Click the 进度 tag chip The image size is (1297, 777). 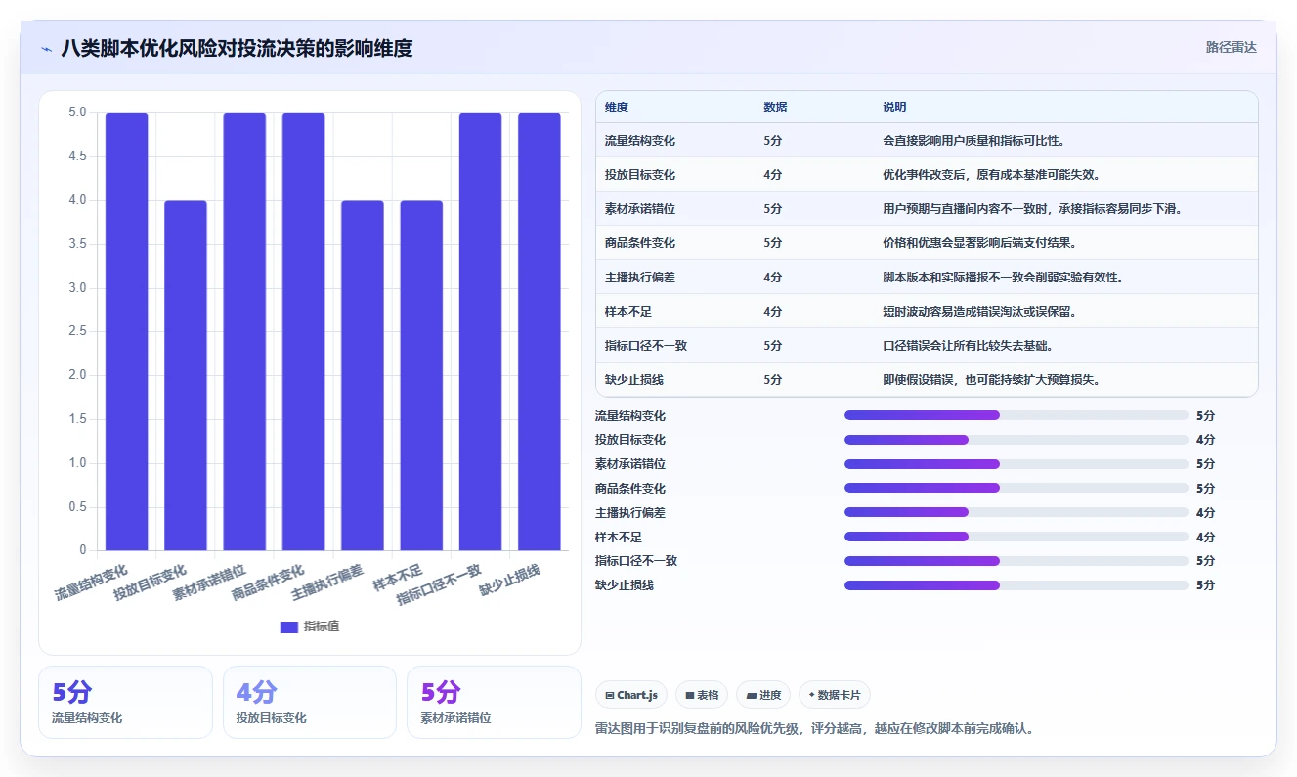(x=763, y=695)
